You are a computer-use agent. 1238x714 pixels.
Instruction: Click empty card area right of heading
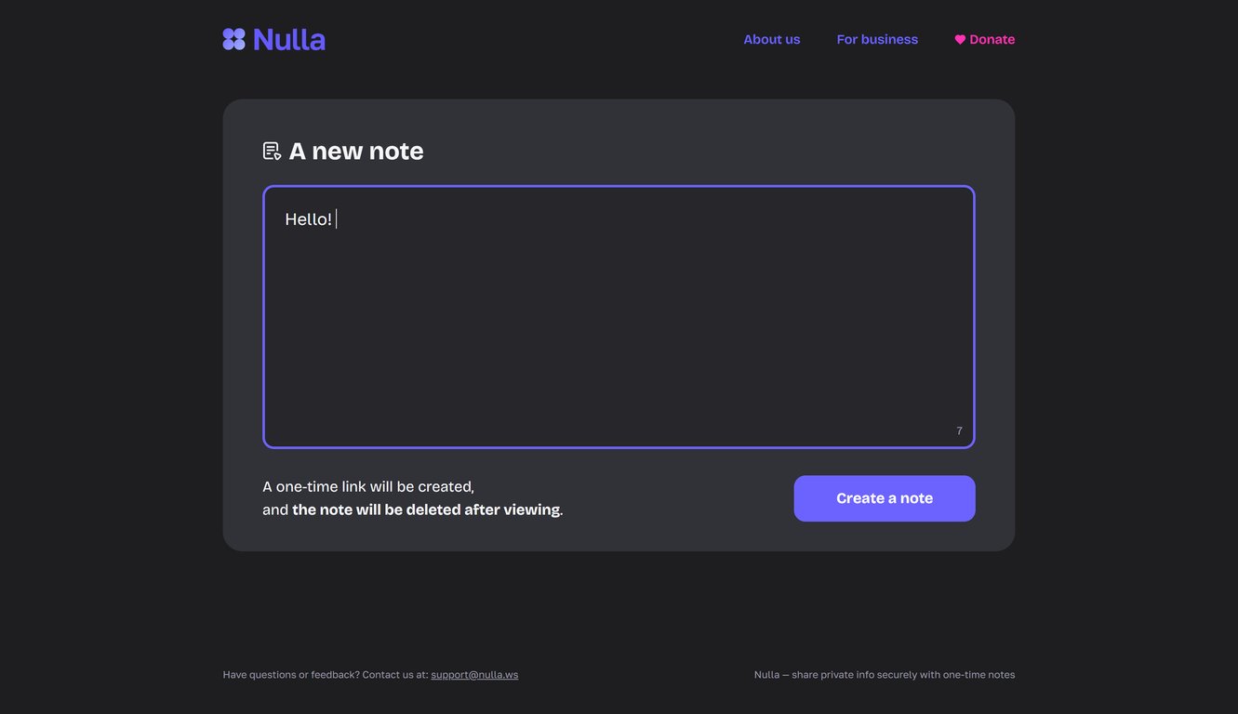click(x=707, y=151)
